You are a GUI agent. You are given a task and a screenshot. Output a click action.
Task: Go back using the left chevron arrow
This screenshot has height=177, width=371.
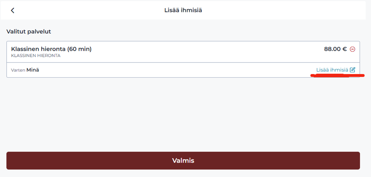pos(13,10)
